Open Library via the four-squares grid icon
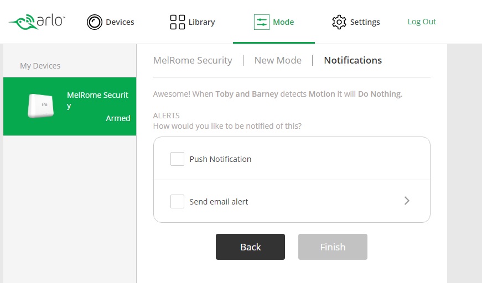Screen dimensions: 482x283 (x=178, y=22)
